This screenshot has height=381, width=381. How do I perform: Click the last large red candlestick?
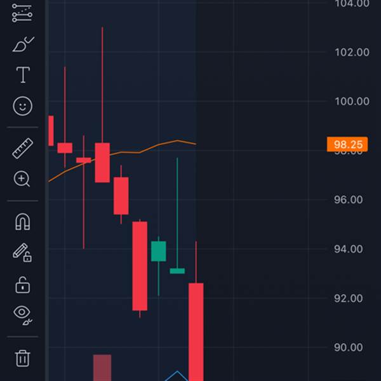[196, 330]
